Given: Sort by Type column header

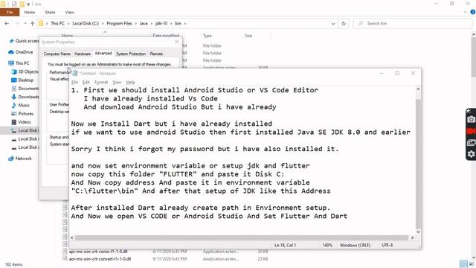Looking at the screenshot, I should [208, 36].
